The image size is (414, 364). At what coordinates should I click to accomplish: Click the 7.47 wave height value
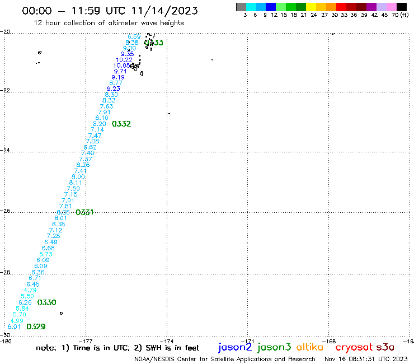[x=95, y=136]
